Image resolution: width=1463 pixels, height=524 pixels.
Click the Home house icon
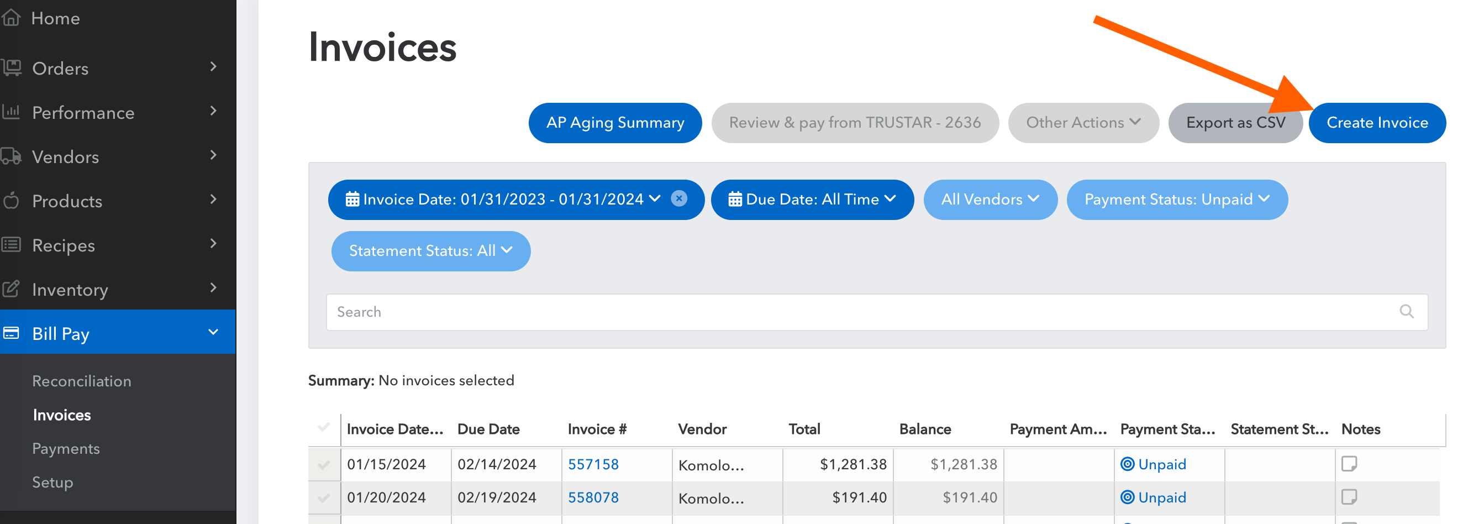(12, 18)
